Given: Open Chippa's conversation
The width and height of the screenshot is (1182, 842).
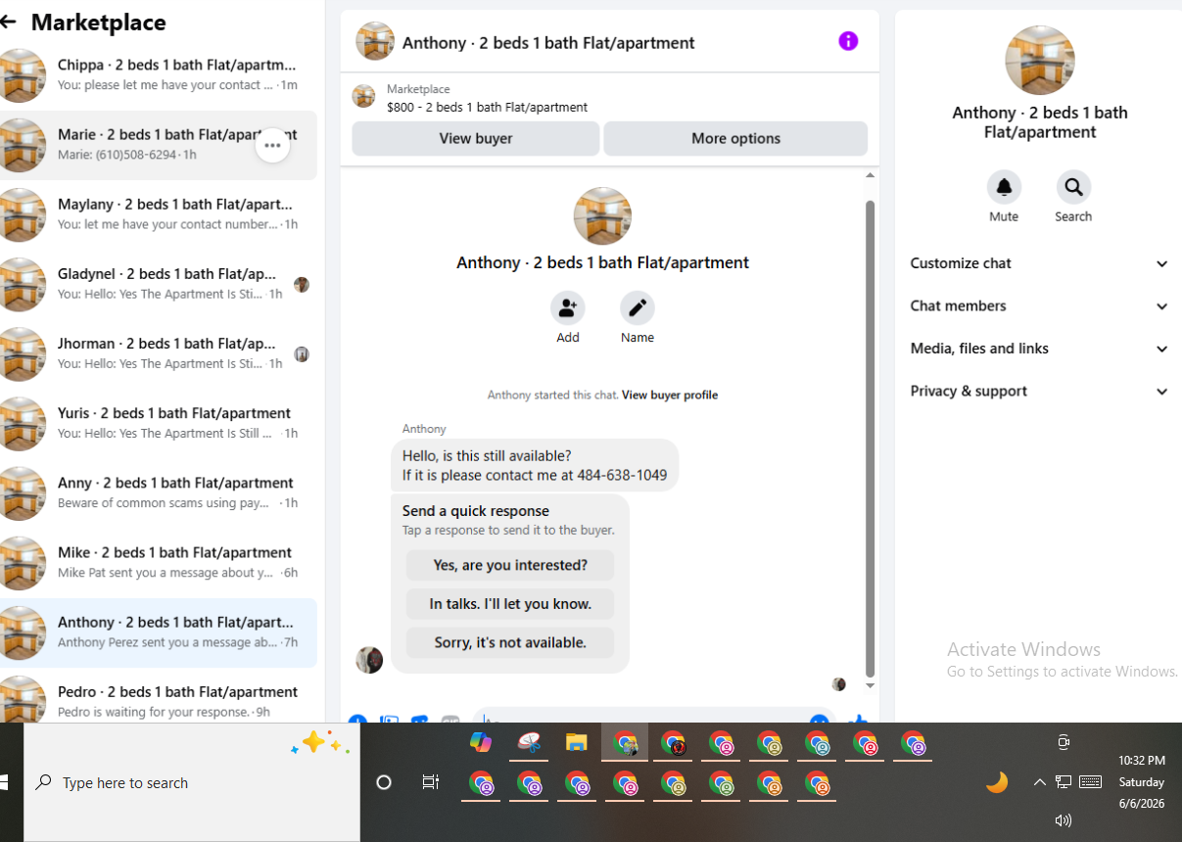Looking at the screenshot, I should [x=159, y=74].
